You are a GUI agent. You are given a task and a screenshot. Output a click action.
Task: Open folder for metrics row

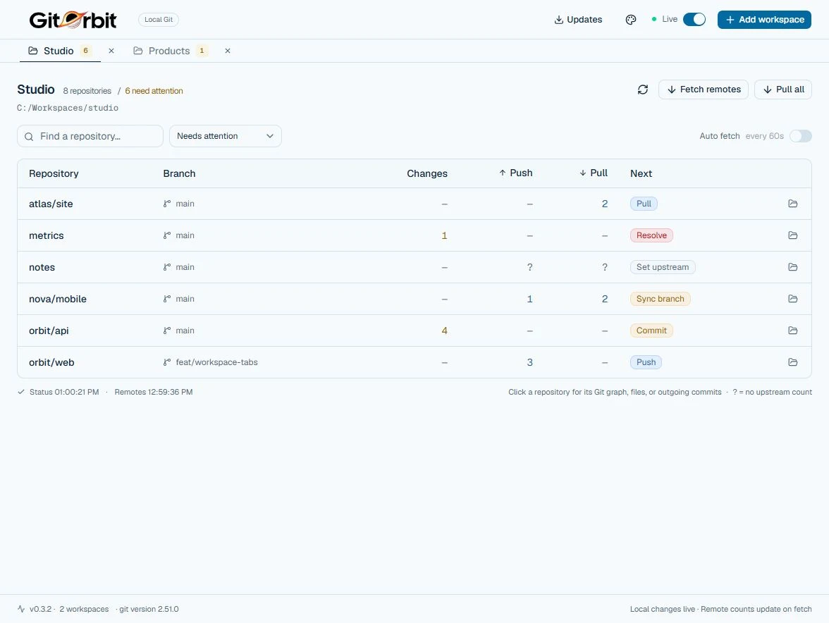(x=792, y=235)
